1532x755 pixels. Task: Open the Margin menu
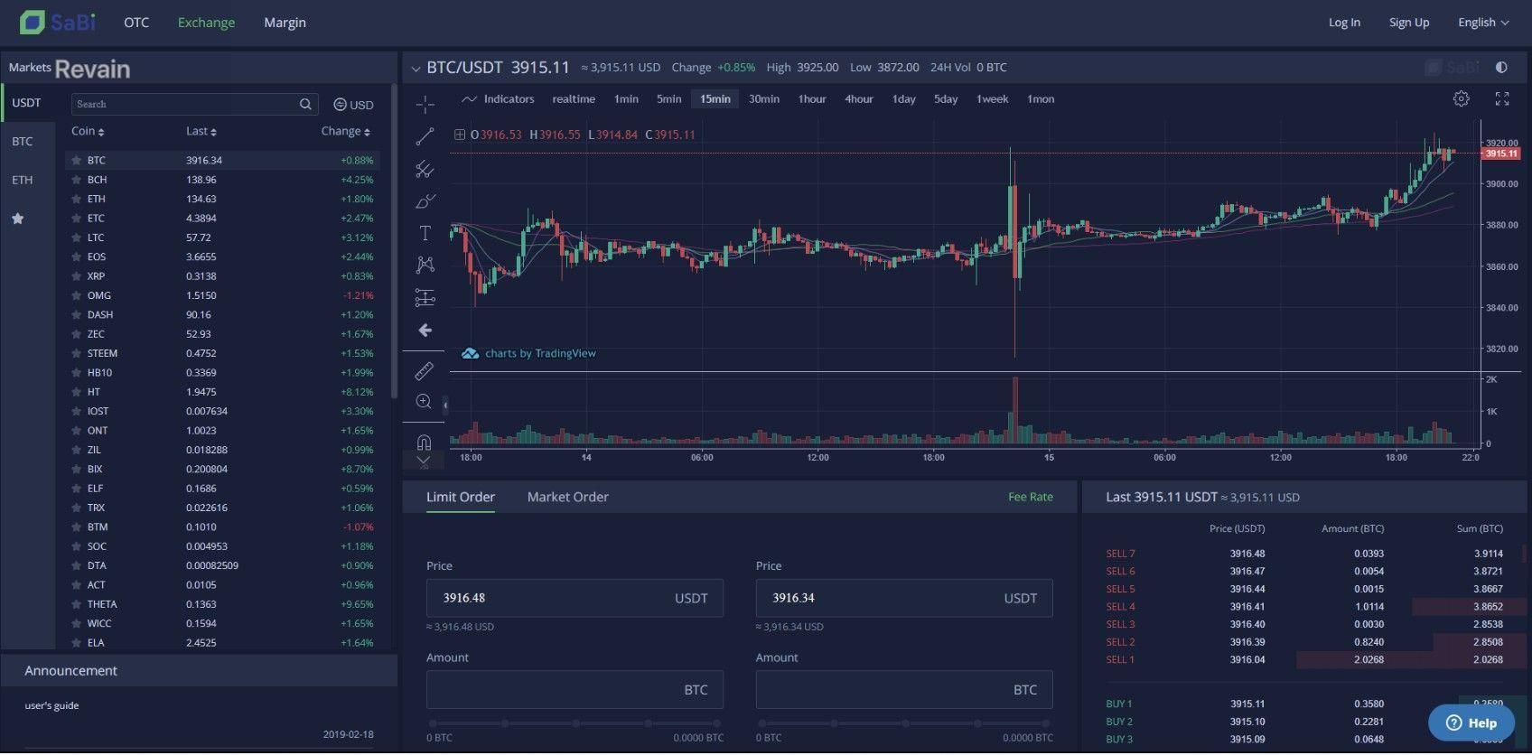click(285, 23)
